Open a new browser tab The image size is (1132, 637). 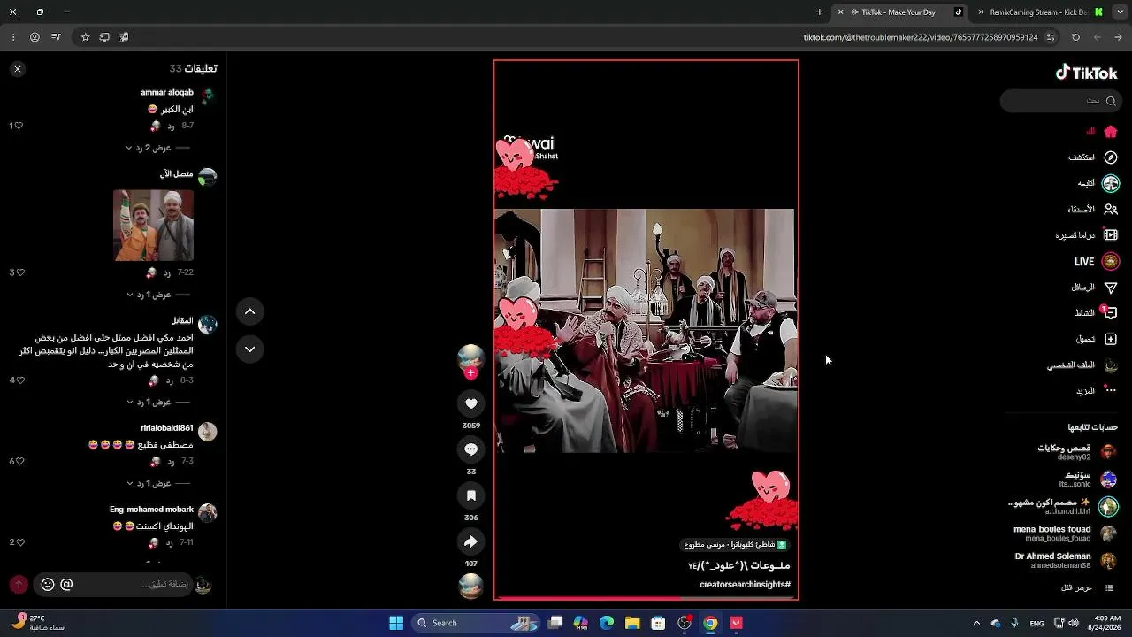coord(819,12)
